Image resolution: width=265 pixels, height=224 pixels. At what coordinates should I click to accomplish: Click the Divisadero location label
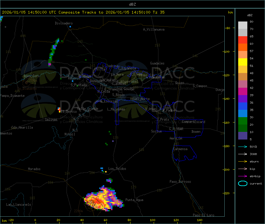pyautogui.click(x=64, y=23)
